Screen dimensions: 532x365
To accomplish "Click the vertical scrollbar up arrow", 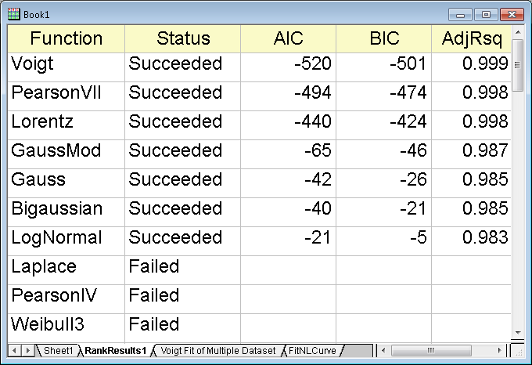I will [x=517, y=32].
